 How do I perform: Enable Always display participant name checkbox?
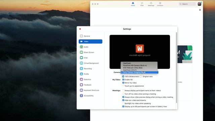[123, 90]
